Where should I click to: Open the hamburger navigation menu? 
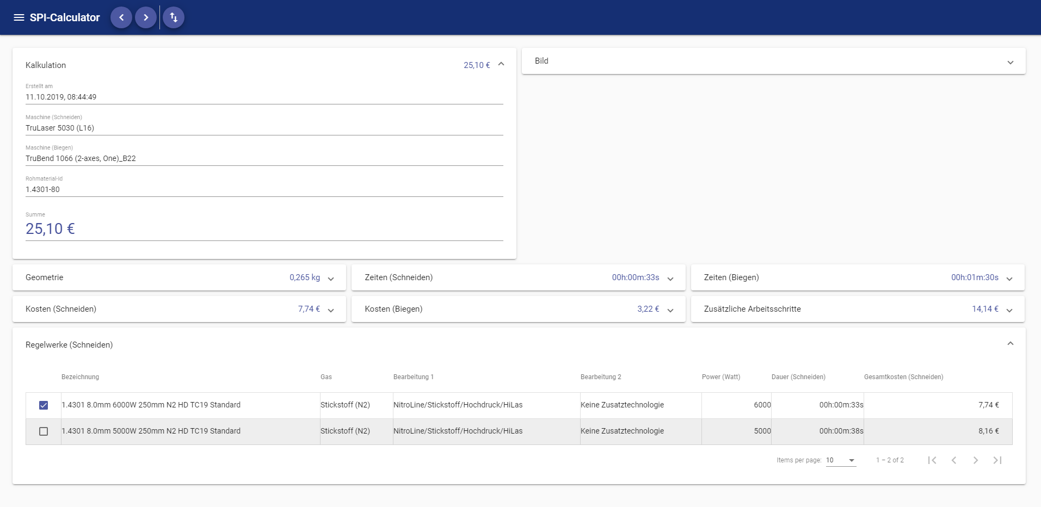click(19, 17)
